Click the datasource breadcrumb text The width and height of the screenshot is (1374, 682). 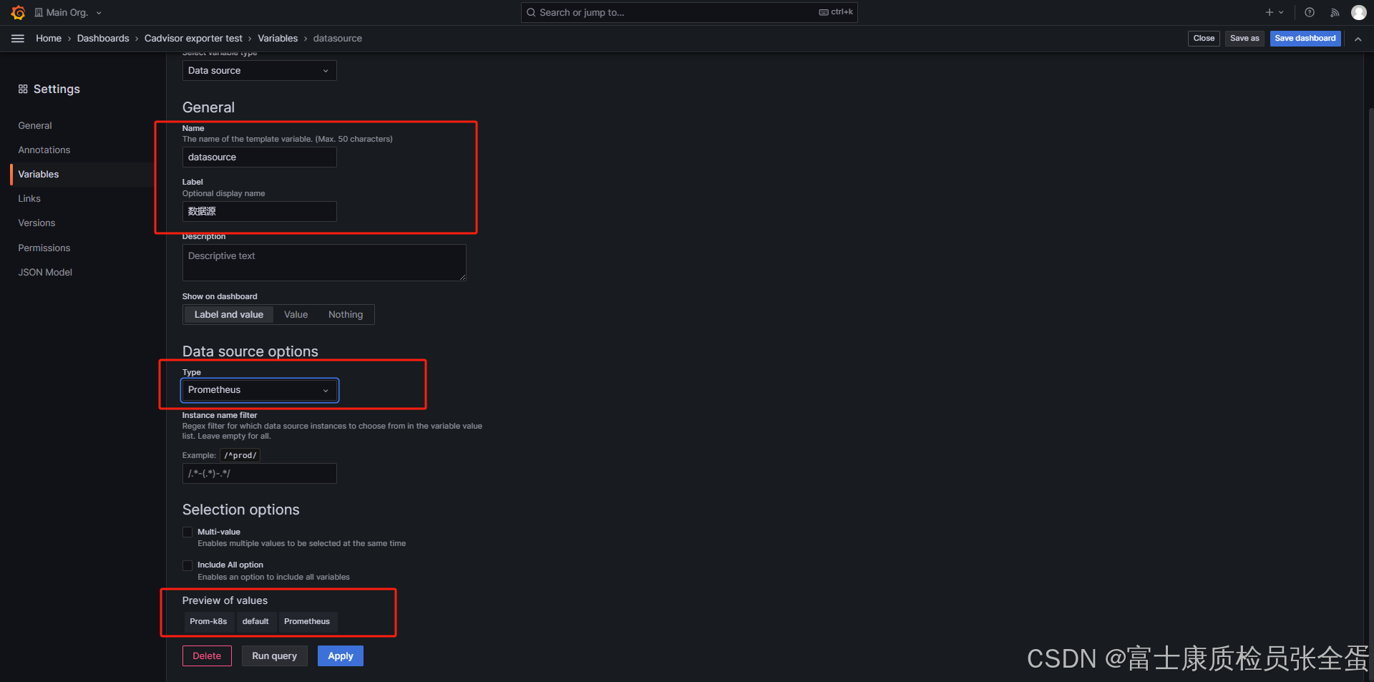pyautogui.click(x=338, y=39)
